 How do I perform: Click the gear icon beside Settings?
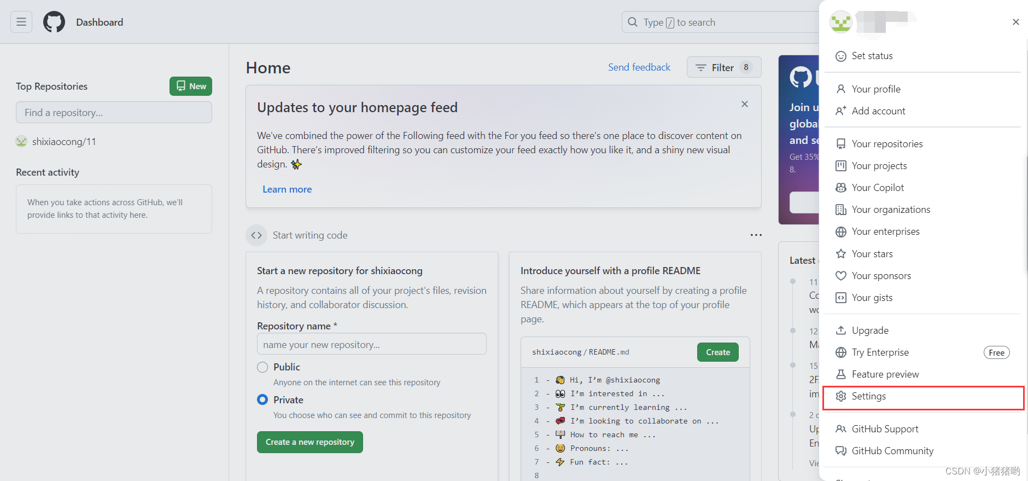point(841,396)
